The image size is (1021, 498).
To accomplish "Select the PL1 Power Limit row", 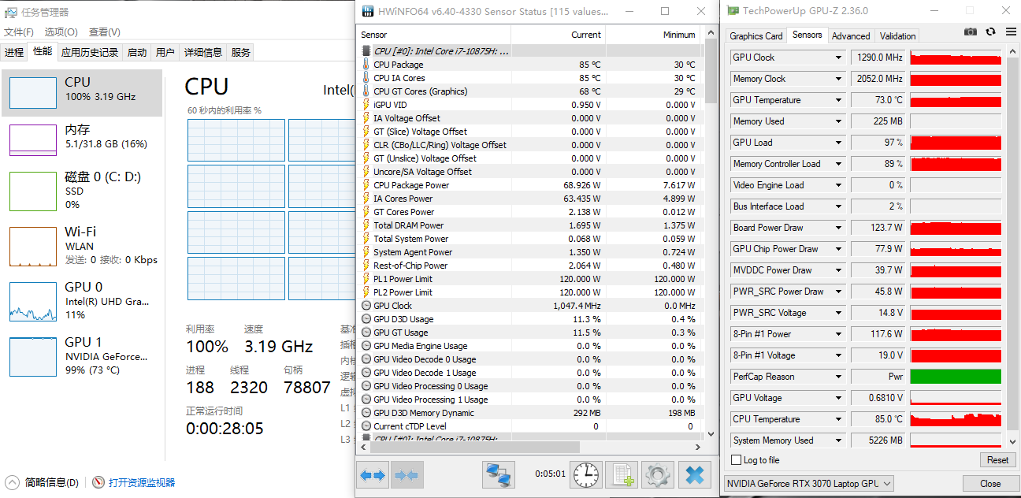I will tap(529, 279).
